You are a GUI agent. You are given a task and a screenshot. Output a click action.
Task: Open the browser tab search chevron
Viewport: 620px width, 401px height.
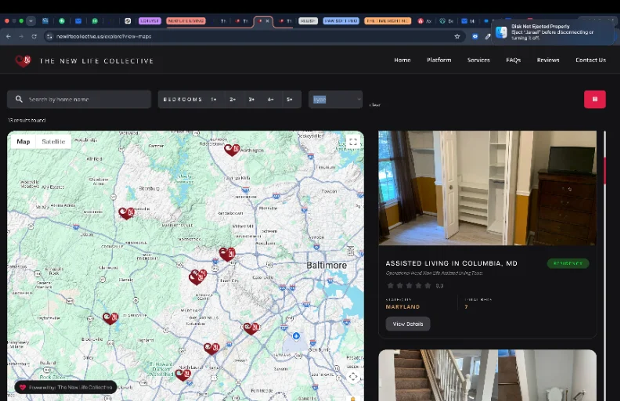(31, 21)
